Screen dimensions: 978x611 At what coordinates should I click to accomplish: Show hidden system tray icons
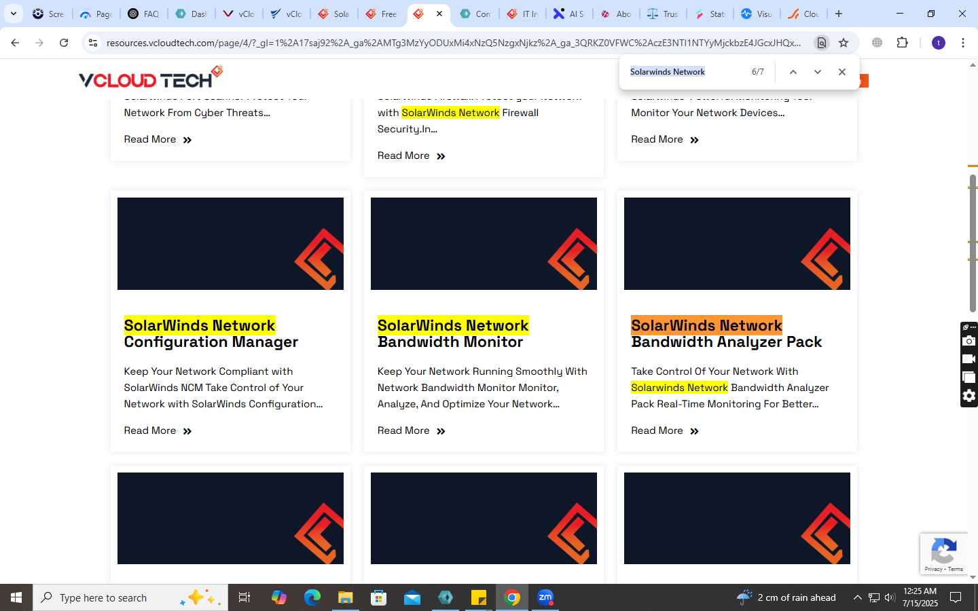(x=857, y=597)
